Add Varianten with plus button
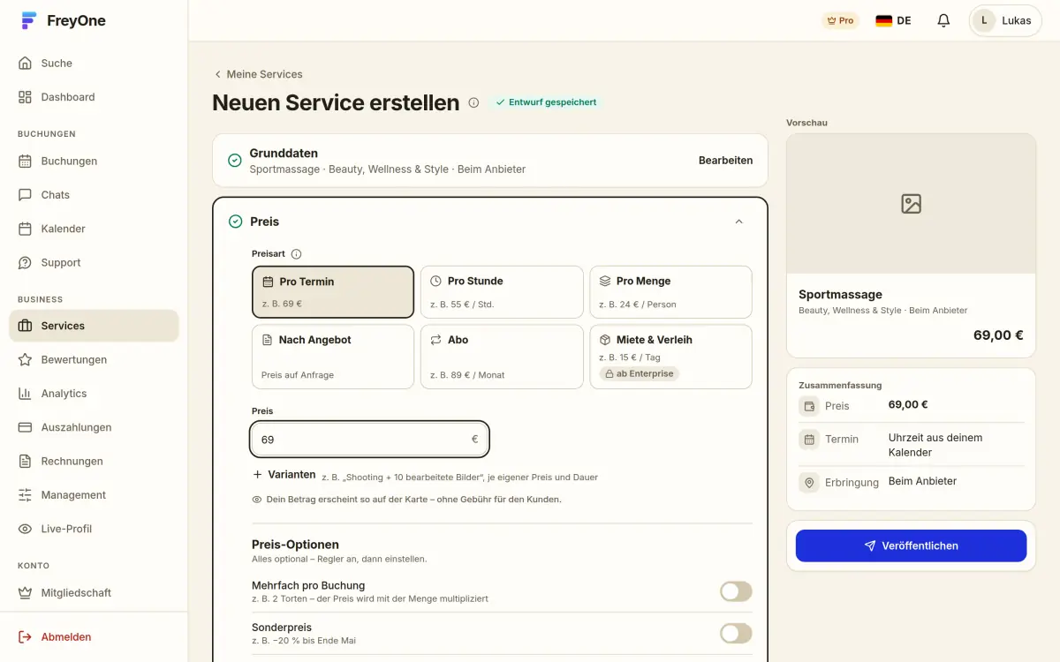Screen dimensions: 1060x662 click(x=284, y=475)
